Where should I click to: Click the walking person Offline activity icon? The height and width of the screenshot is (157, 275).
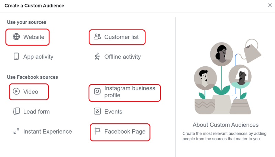[x=97, y=56]
